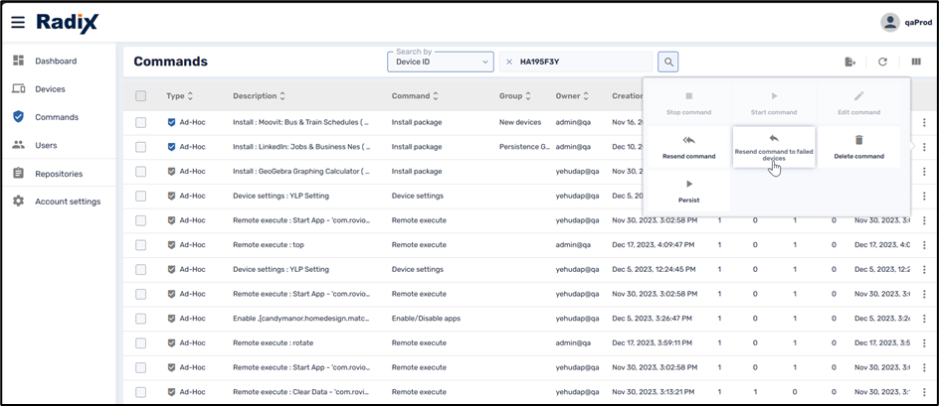
Task: Click Resend command in the popup
Action: [x=688, y=147]
